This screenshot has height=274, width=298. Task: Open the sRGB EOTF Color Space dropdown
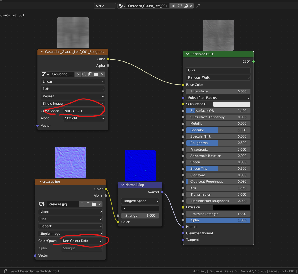[x=84, y=111]
